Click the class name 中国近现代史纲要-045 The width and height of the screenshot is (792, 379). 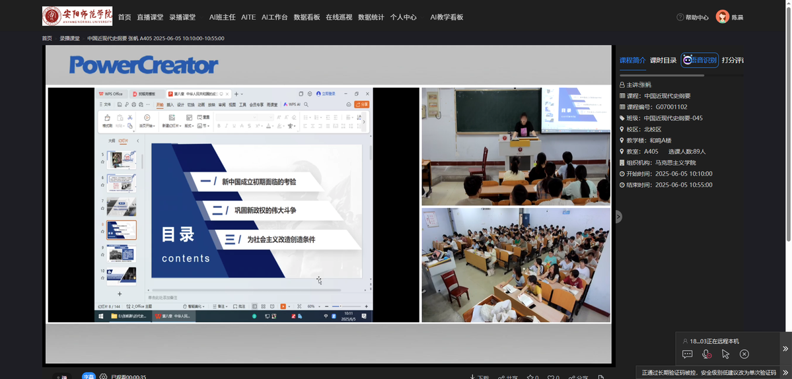pos(673,118)
